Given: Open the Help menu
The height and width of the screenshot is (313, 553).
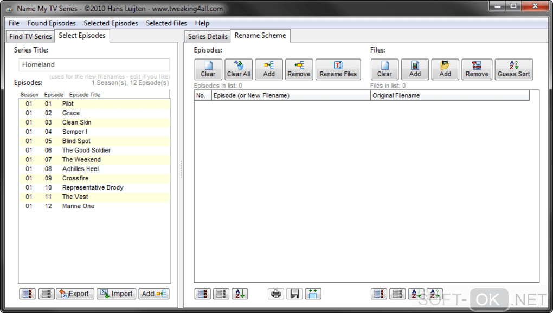Looking at the screenshot, I should [x=202, y=23].
